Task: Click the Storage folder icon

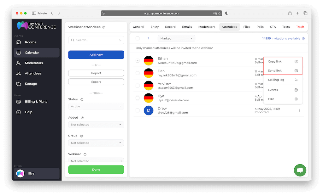Action: tap(19, 84)
